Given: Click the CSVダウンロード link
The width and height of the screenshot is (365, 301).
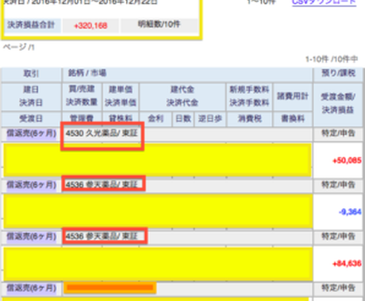Looking at the screenshot, I should click(324, 2).
